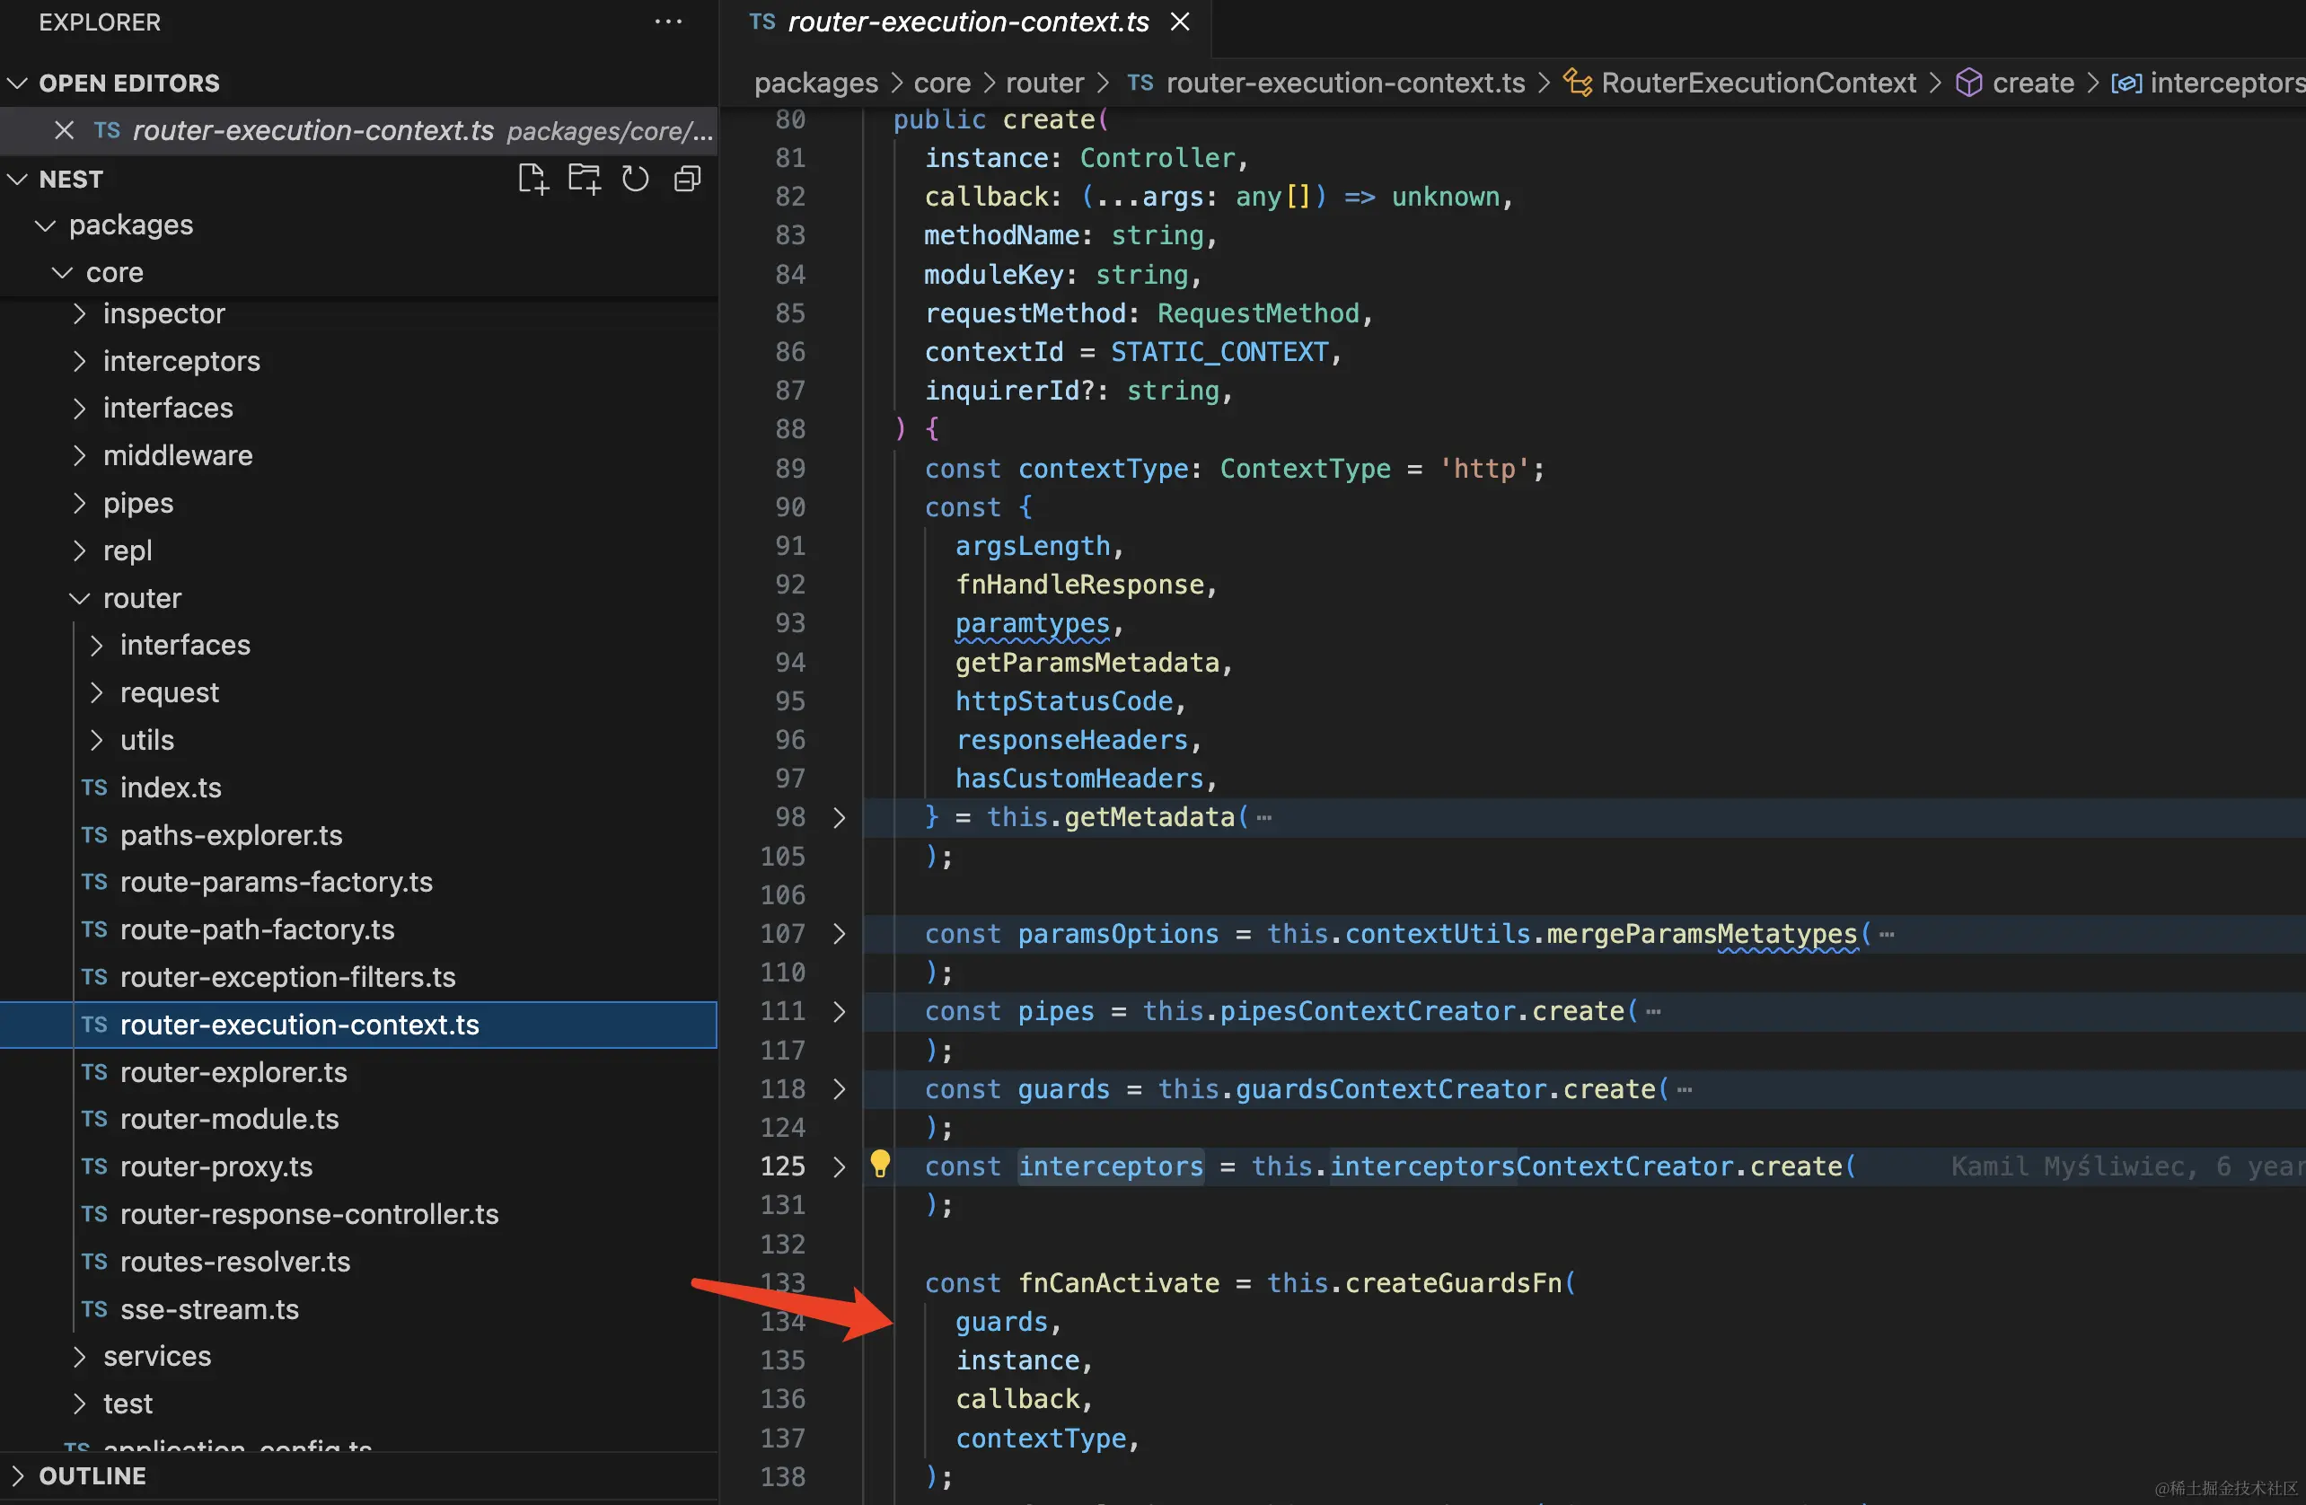Collapse the OPEN EDITORS section
The height and width of the screenshot is (1505, 2306).
pos(358,84)
